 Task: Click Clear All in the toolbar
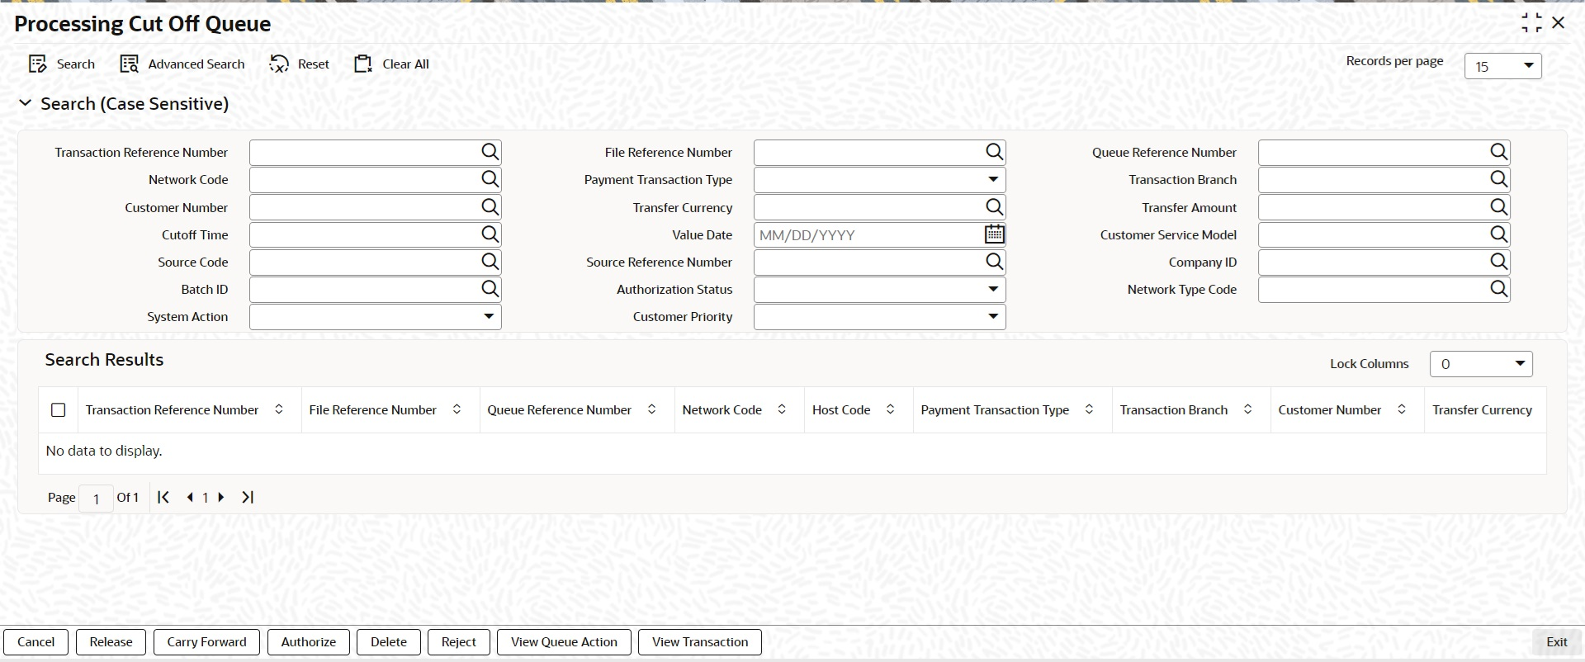click(x=391, y=64)
